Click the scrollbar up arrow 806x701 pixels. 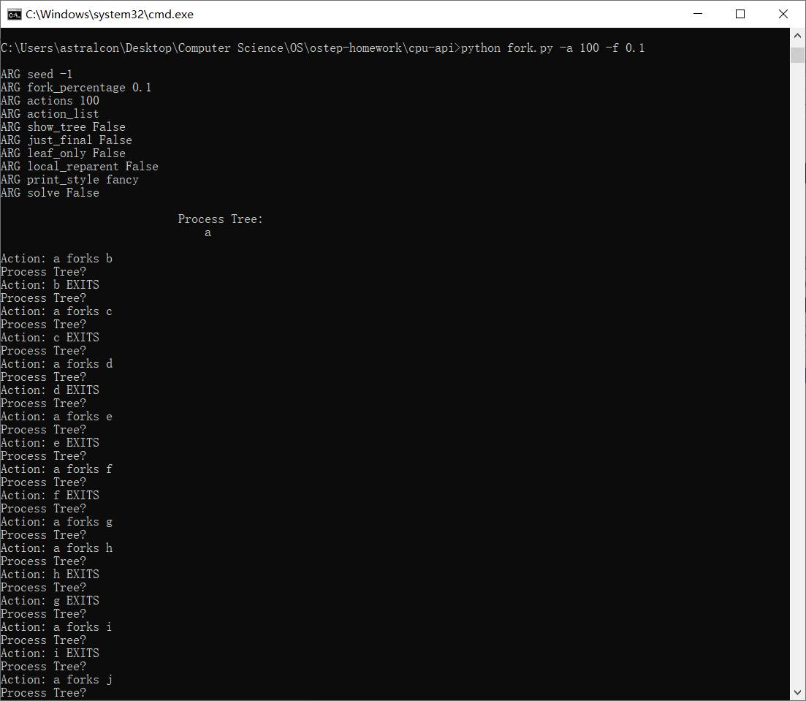[797, 36]
